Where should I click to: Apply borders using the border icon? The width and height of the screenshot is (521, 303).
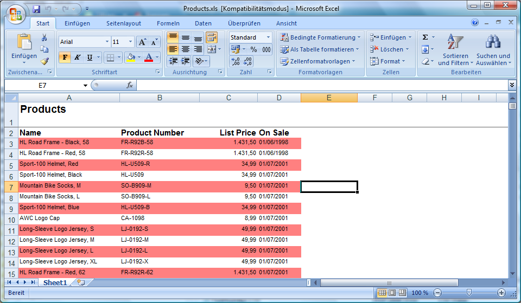click(x=110, y=57)
